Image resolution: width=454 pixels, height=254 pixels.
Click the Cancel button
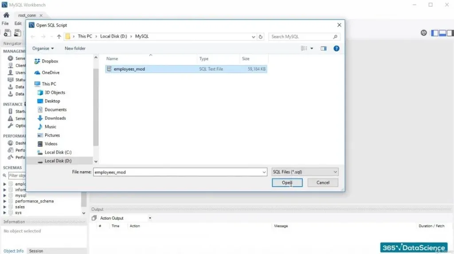(323, 183)
